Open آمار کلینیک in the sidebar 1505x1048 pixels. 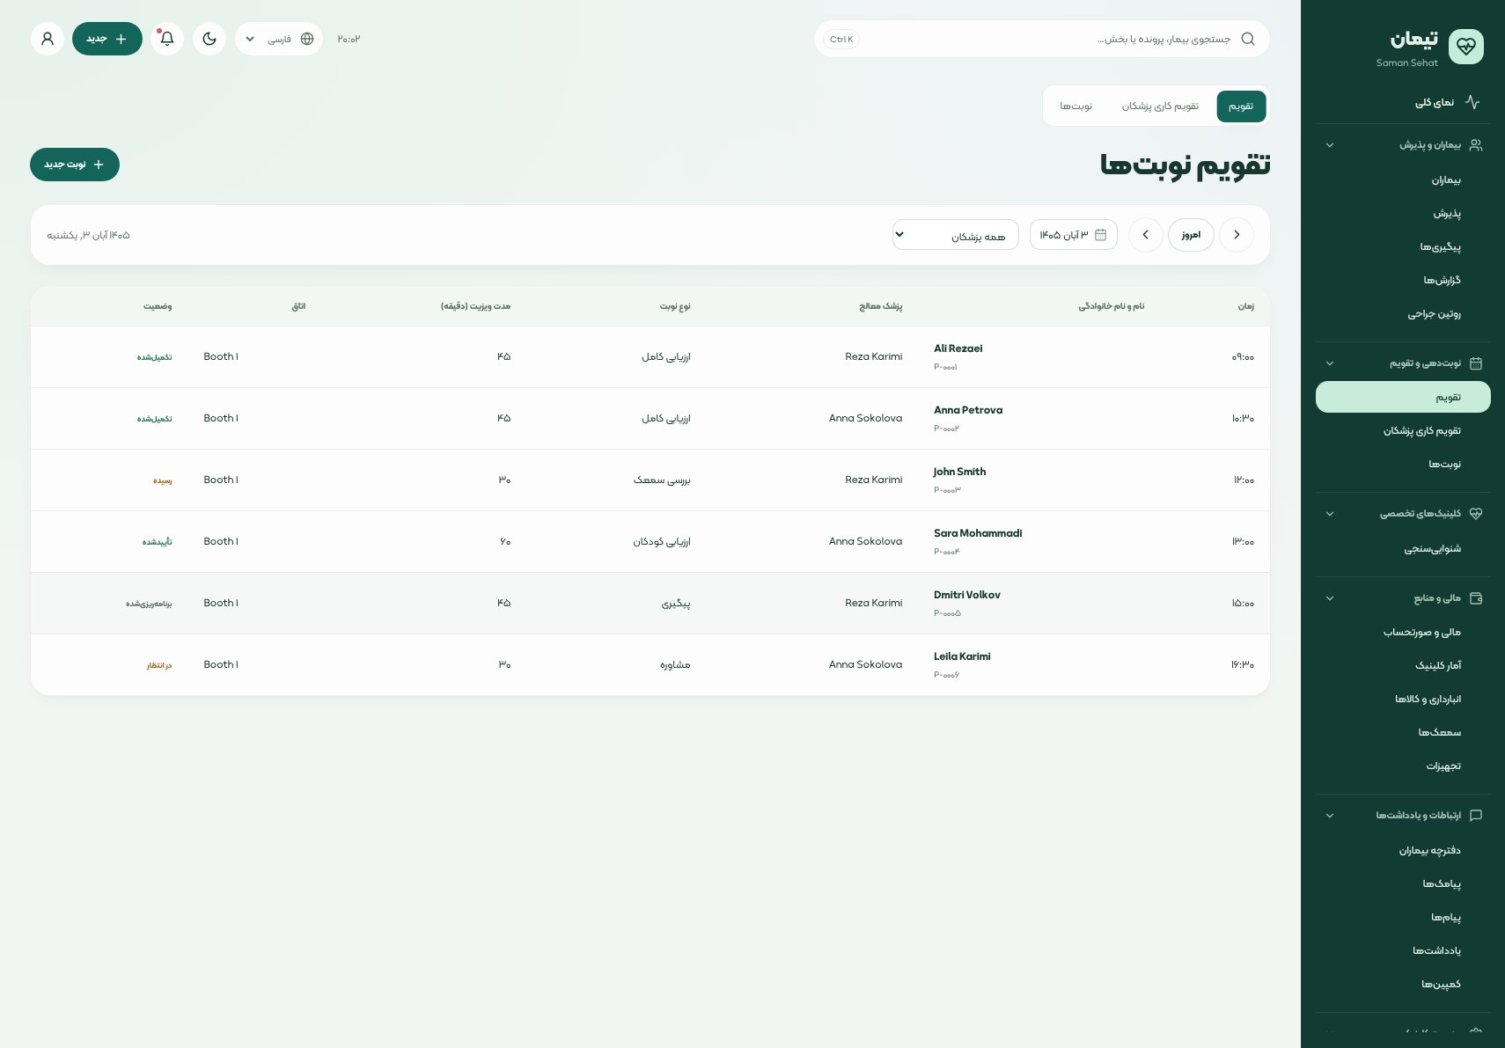click(x=1403, y=666)
